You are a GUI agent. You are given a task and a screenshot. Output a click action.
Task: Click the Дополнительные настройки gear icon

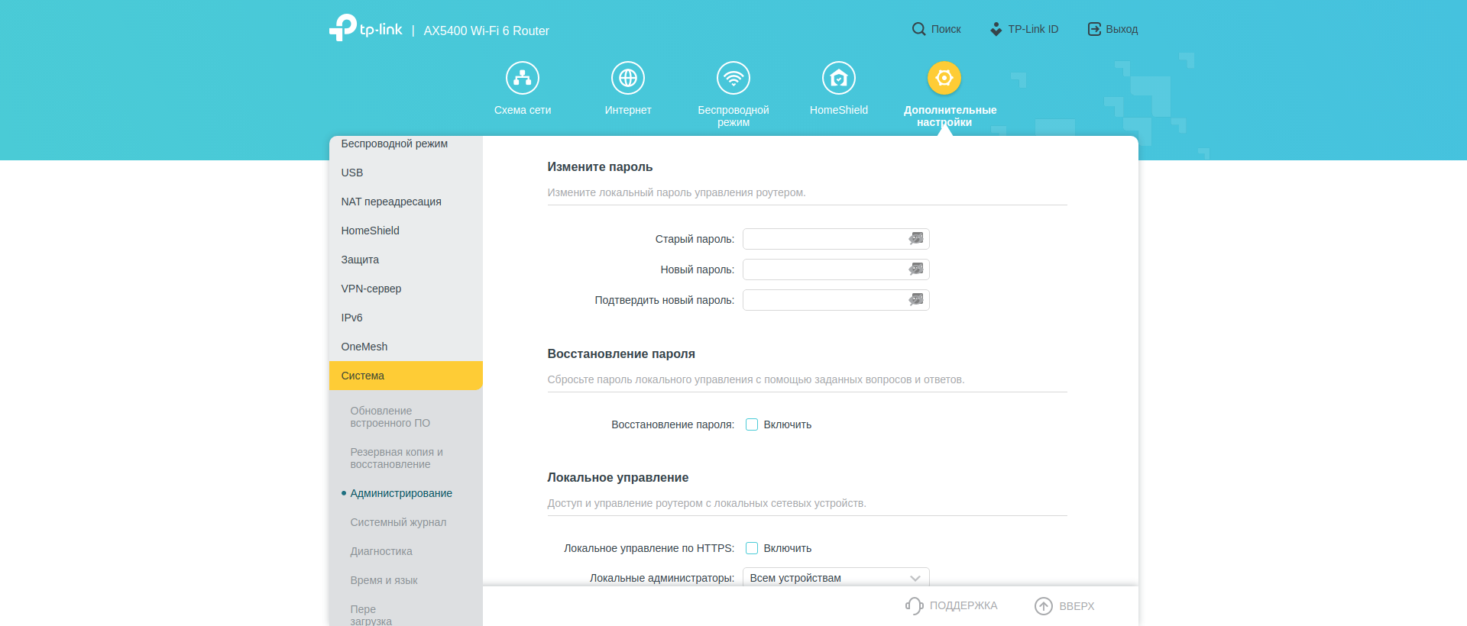[x=944, y=78]
